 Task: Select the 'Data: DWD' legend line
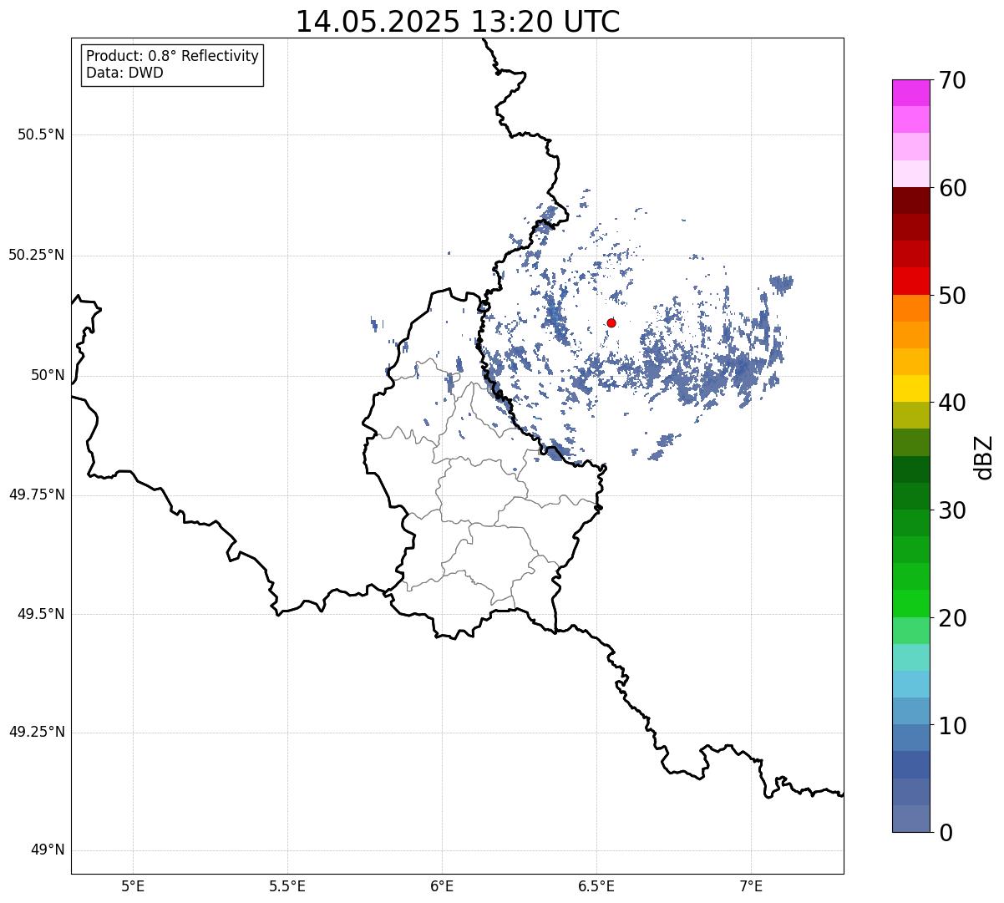(124, 73)
